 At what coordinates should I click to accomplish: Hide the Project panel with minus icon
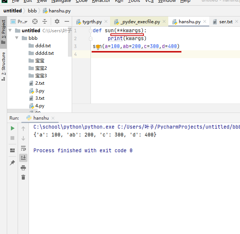[67, 21]
